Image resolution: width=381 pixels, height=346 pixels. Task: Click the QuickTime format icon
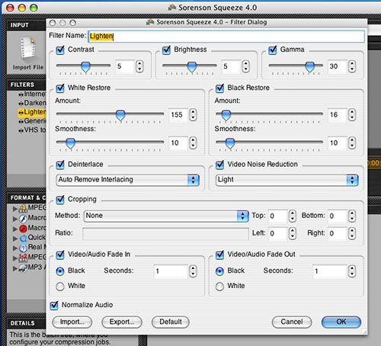tap(23, 238)
